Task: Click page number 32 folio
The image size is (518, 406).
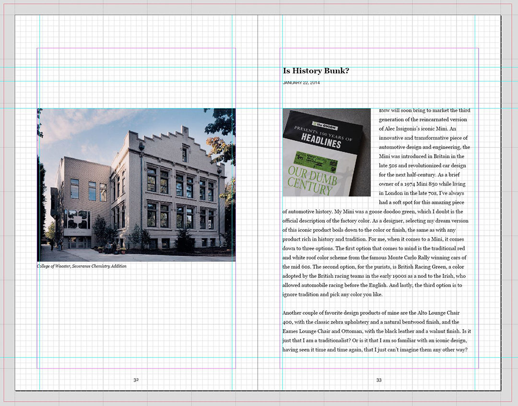Action: click(136, 380)
